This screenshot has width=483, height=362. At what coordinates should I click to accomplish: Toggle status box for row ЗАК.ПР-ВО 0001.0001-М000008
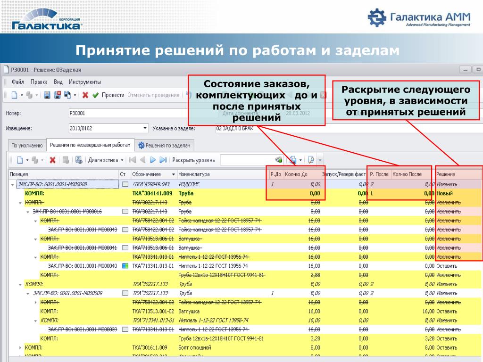point(125,184)
